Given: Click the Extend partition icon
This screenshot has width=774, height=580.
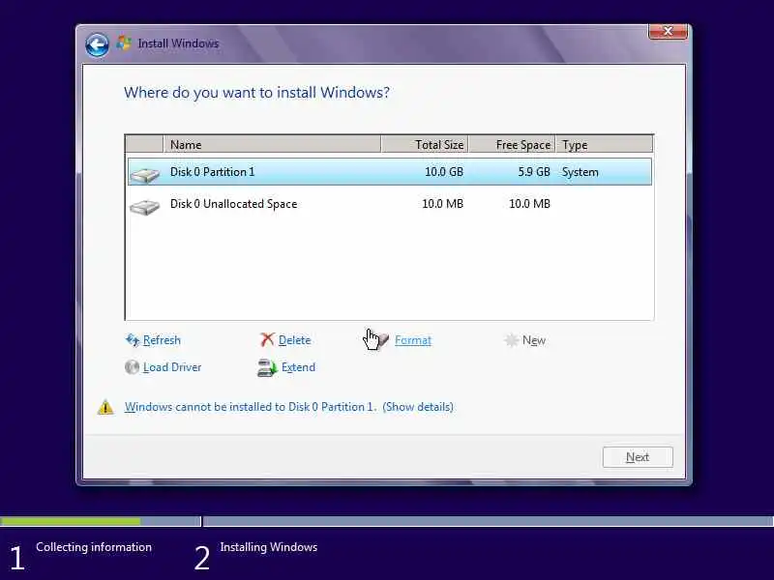Looking at the screenshot, I should 267,368.
